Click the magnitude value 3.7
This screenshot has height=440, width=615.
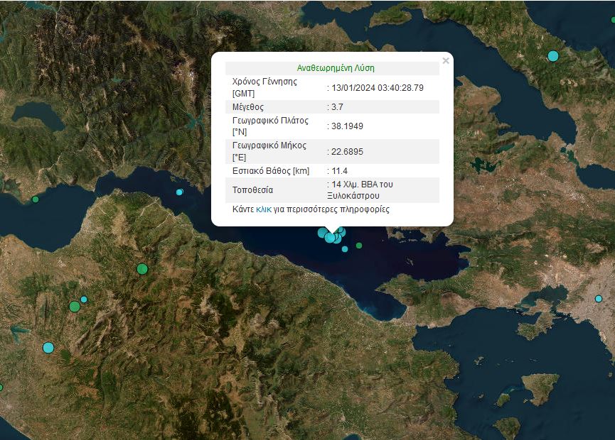(x=338, y=107)
